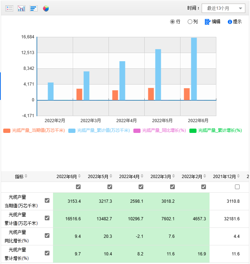Click the 2022年6月 cumulative value bar

pos(194,69)
